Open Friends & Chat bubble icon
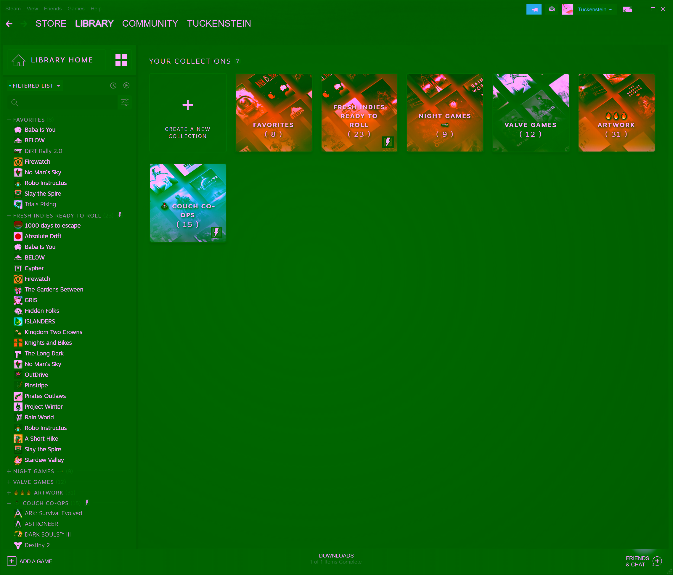The width and height of the screenshot is (673, 575). click(x=657, y=561)
